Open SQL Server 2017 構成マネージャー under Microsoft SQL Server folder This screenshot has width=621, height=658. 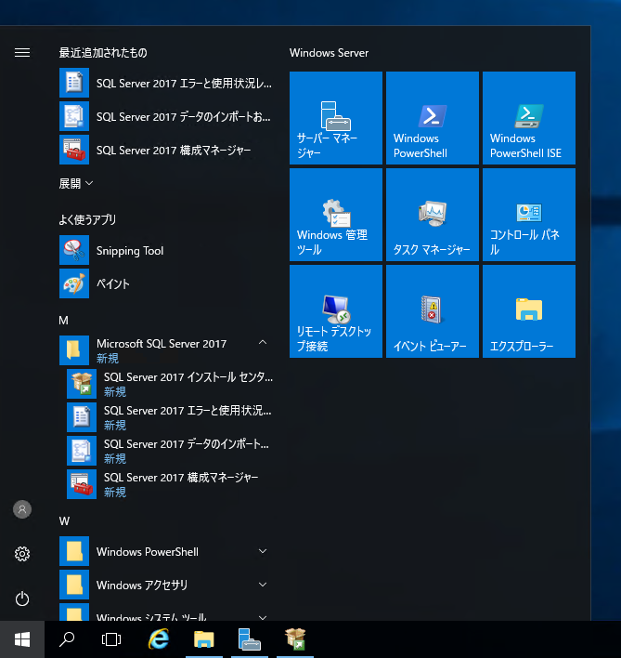click(x=170, y=484)
